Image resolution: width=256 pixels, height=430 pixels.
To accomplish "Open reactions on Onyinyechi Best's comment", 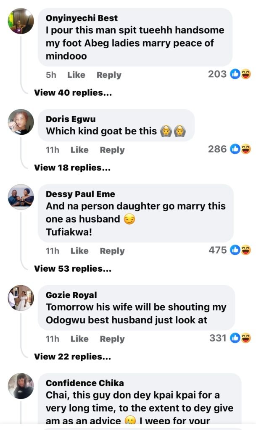I will click(x=230, y=74).
